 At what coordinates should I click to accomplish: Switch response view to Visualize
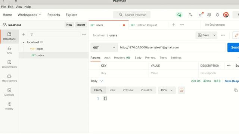(147, 90)
